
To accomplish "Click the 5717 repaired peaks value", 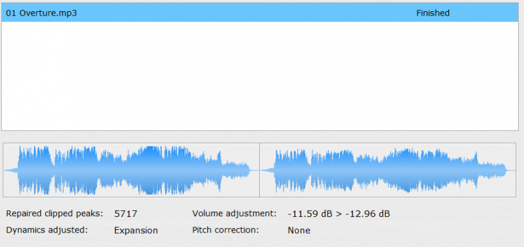I will click(126, 214).
